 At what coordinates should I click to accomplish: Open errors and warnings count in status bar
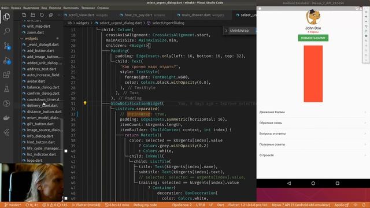pos(55,205)
